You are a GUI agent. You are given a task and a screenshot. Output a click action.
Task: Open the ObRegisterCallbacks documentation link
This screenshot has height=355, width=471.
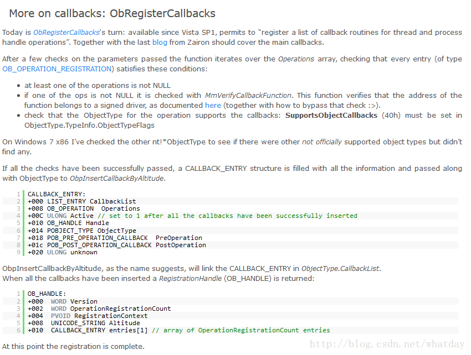[x=66, y=33]
